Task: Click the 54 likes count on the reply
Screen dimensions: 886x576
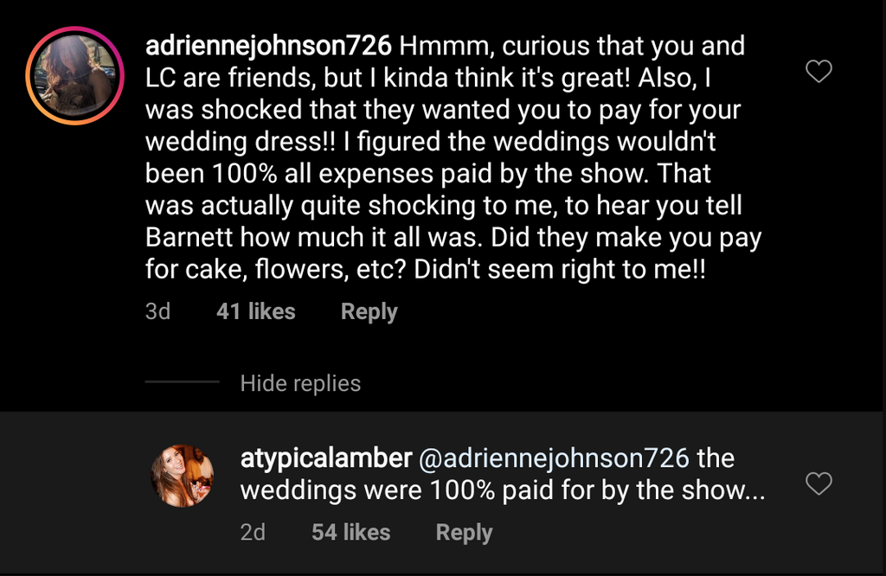Action: pos(350,532)
